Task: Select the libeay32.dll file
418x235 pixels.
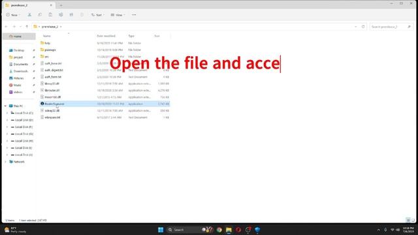Action: pyautogui.click(x=52, y=84)
